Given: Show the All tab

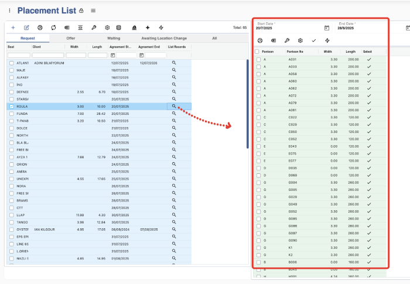Looking at the screenshot, I should click(x=215, y=38).
